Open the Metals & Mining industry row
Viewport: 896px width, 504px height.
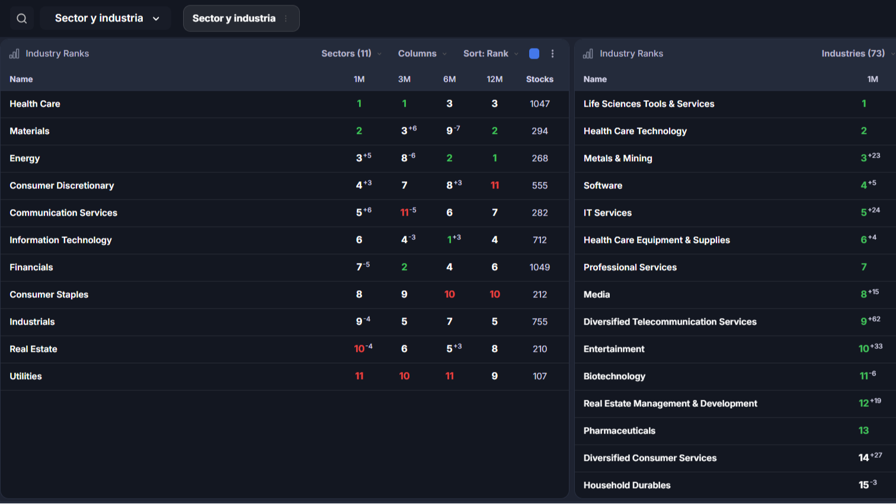[735, 159]
